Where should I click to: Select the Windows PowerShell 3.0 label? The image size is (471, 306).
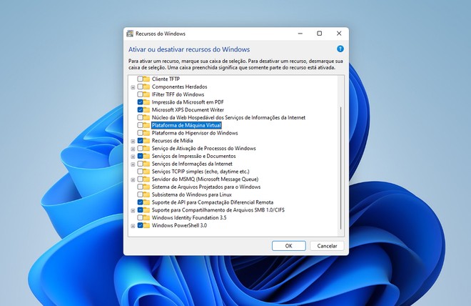coord(179,225)
